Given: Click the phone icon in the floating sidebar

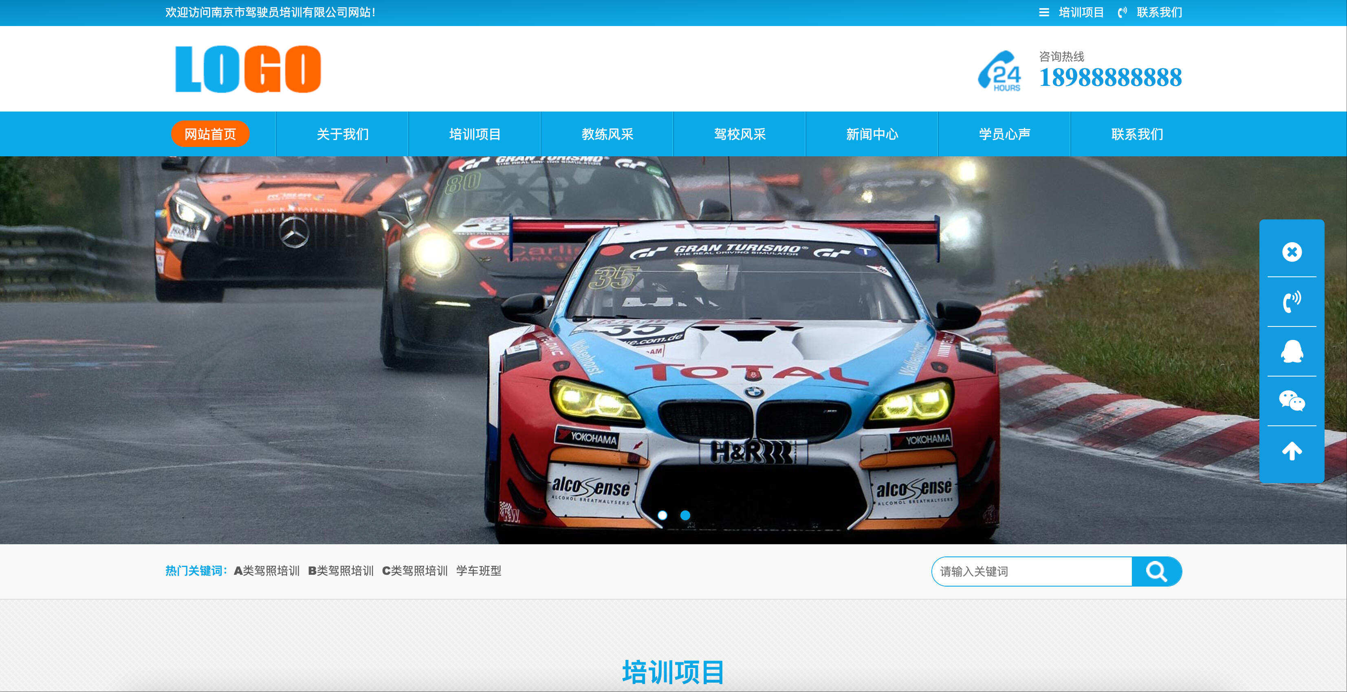Looking at the screenshot, I should pos(1291,302).
